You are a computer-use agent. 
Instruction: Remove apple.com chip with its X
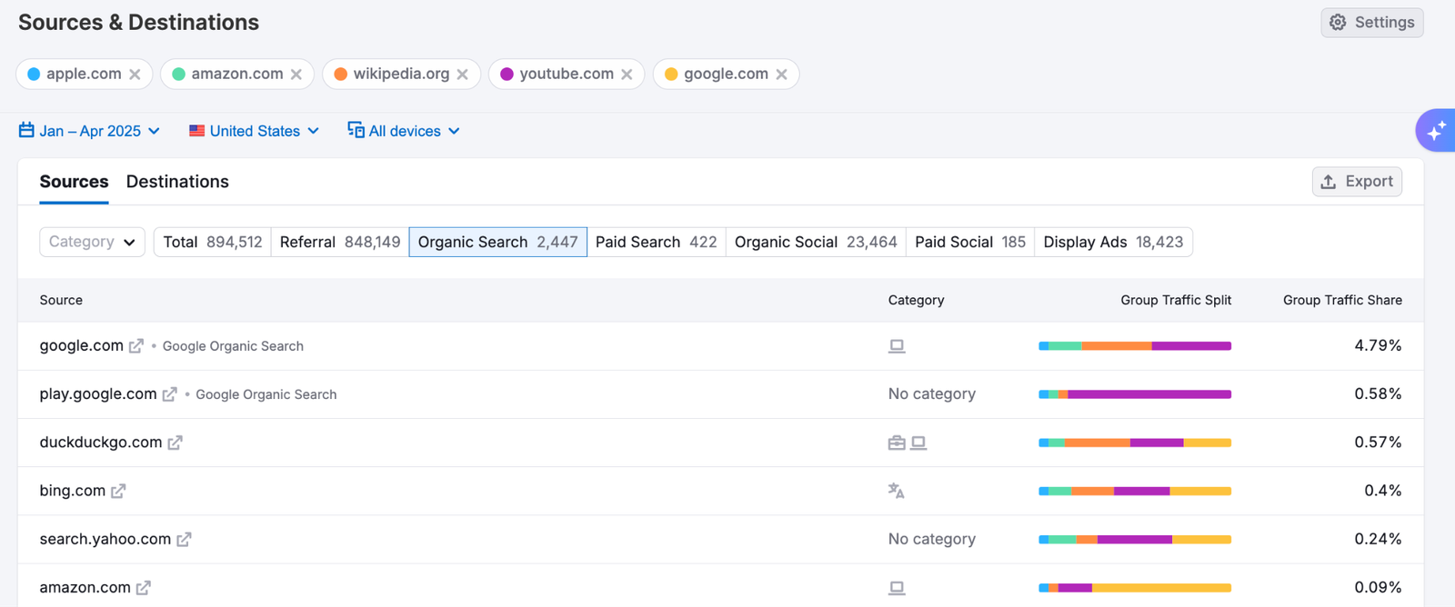point(135,75)
